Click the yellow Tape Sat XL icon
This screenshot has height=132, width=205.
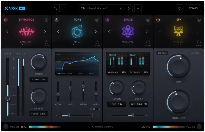[x=179, y=31]
